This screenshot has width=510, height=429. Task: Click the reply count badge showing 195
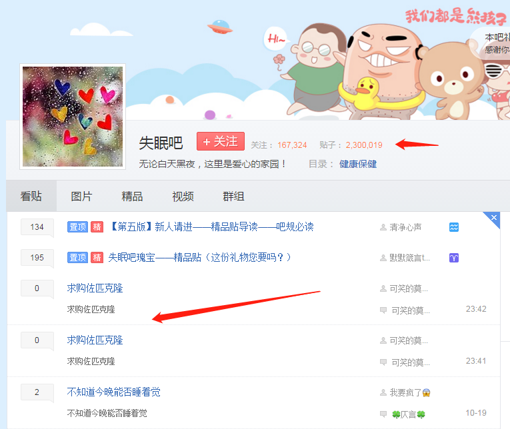[x=37, y=258]
